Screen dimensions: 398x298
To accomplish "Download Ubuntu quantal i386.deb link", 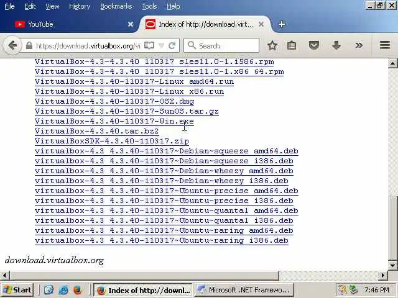I will coord(164,221).
